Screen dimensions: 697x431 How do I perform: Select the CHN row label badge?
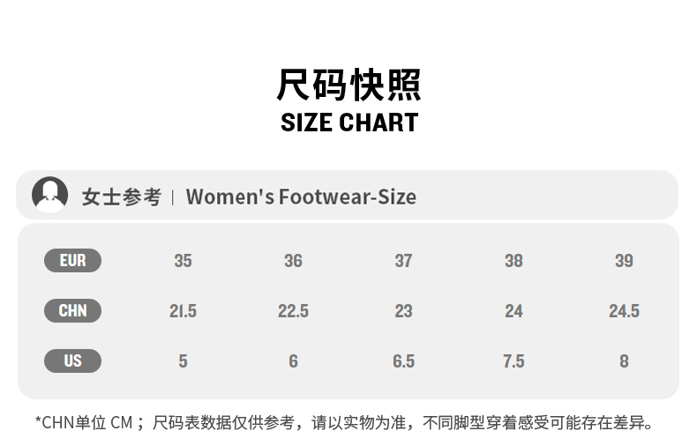[x=72, y=311]
